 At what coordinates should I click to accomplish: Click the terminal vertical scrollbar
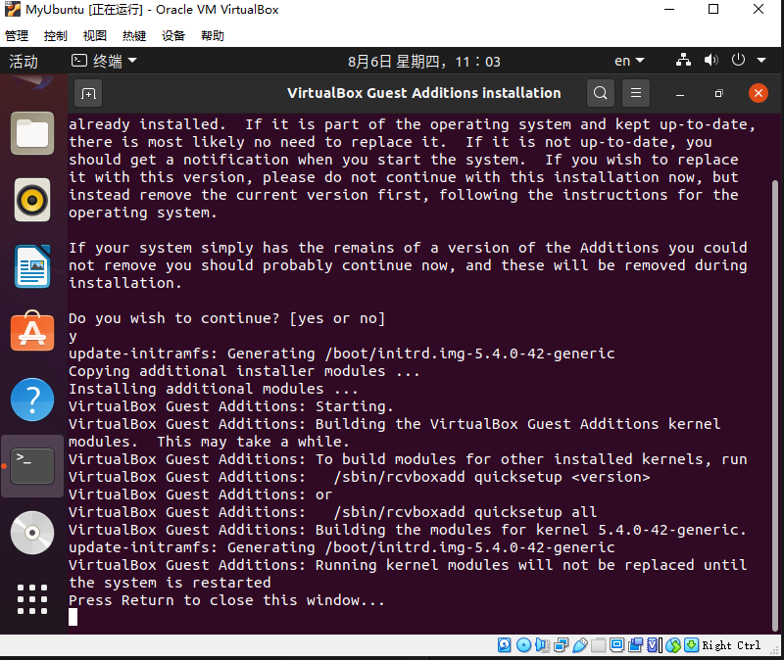click(775, 405)
